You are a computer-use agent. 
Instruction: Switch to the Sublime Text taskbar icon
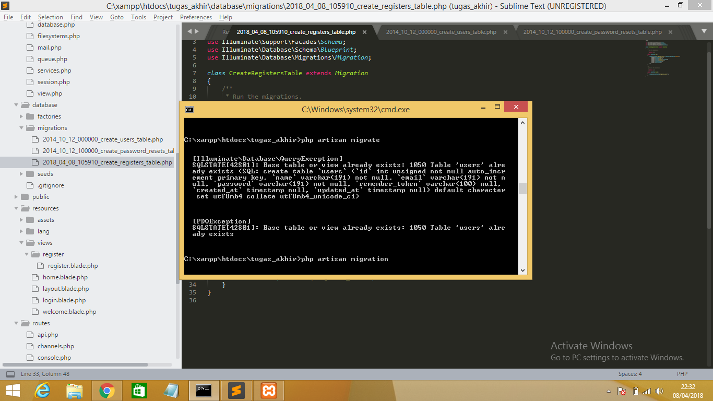236,391
